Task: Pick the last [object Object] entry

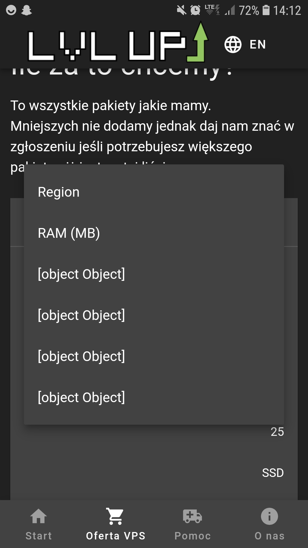Action: (81, 398)
